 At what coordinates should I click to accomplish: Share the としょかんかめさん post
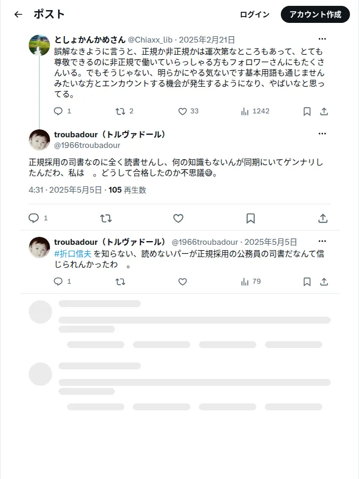point(324,112)
